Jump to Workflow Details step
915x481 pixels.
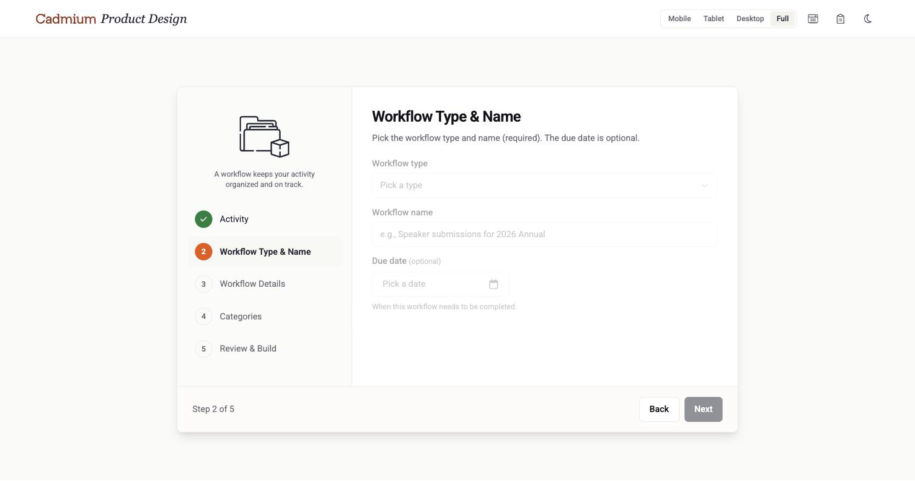264,284
